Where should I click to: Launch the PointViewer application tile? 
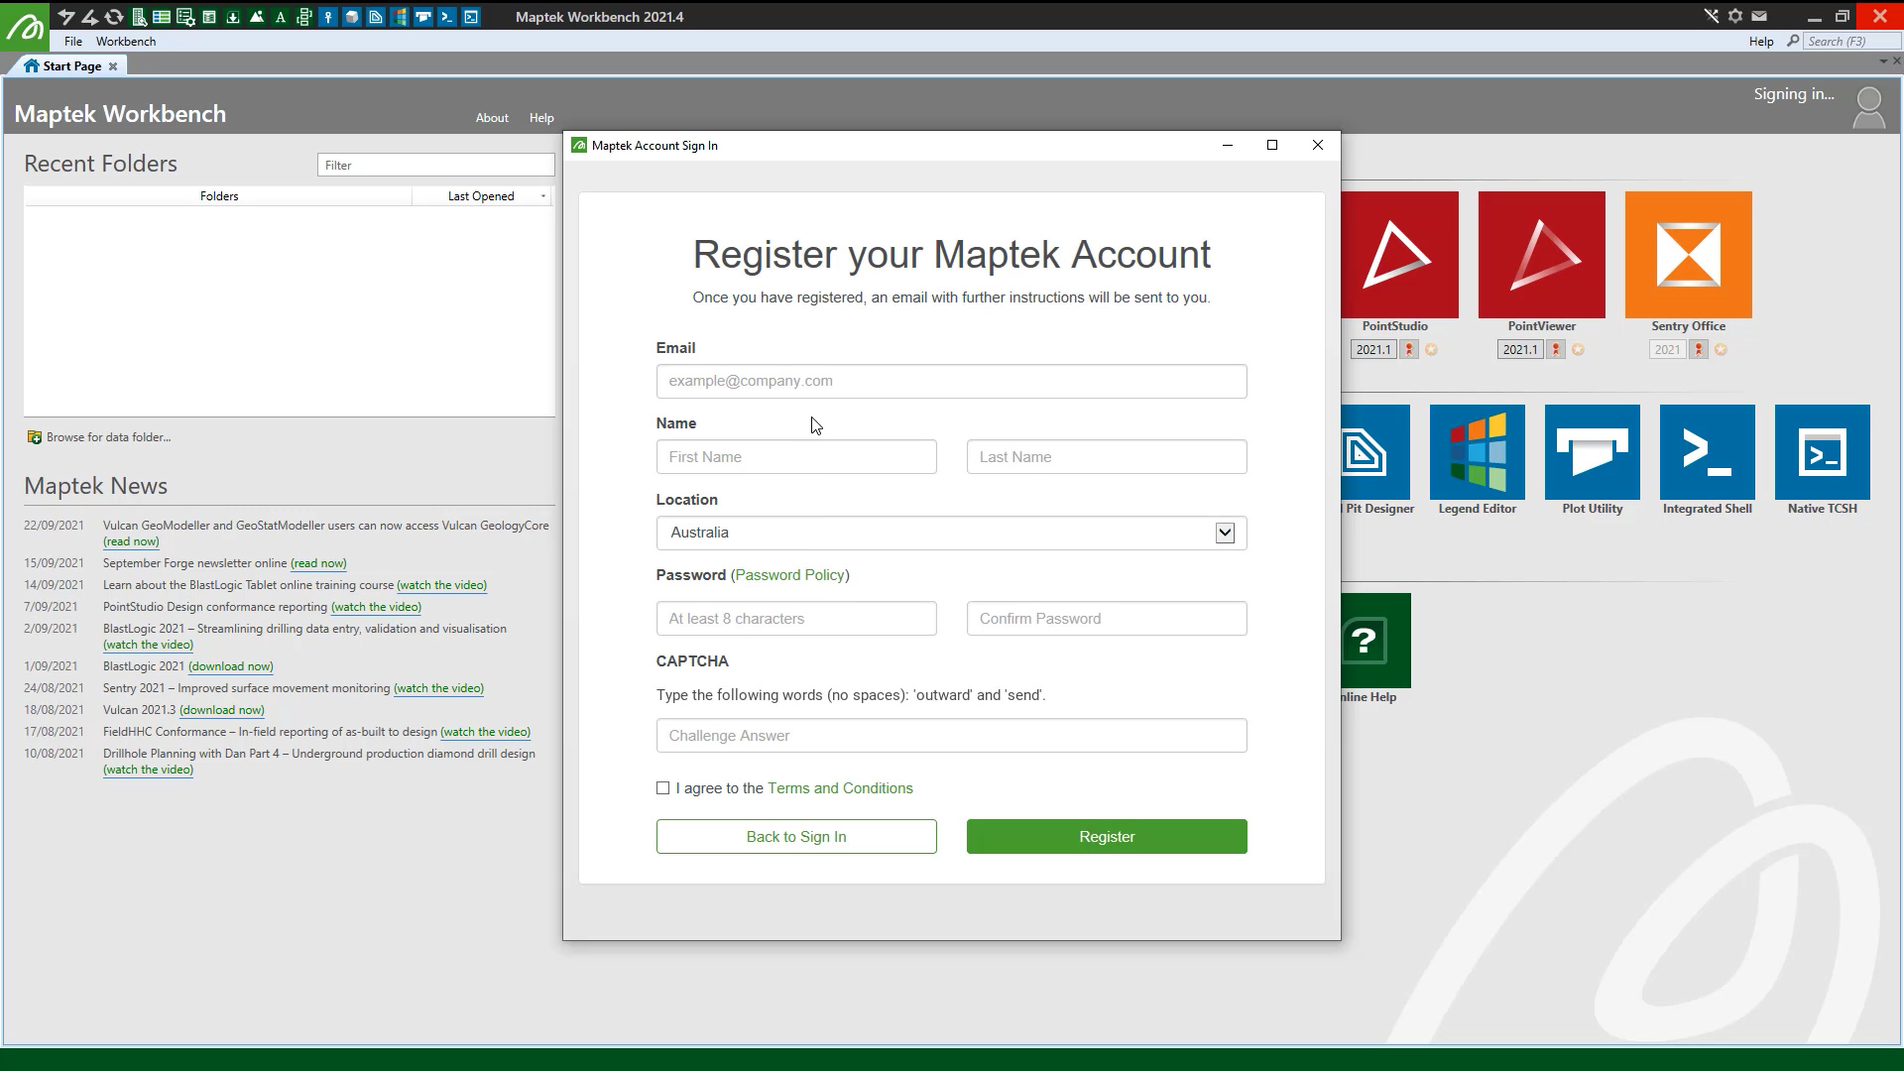(1541, 255)
